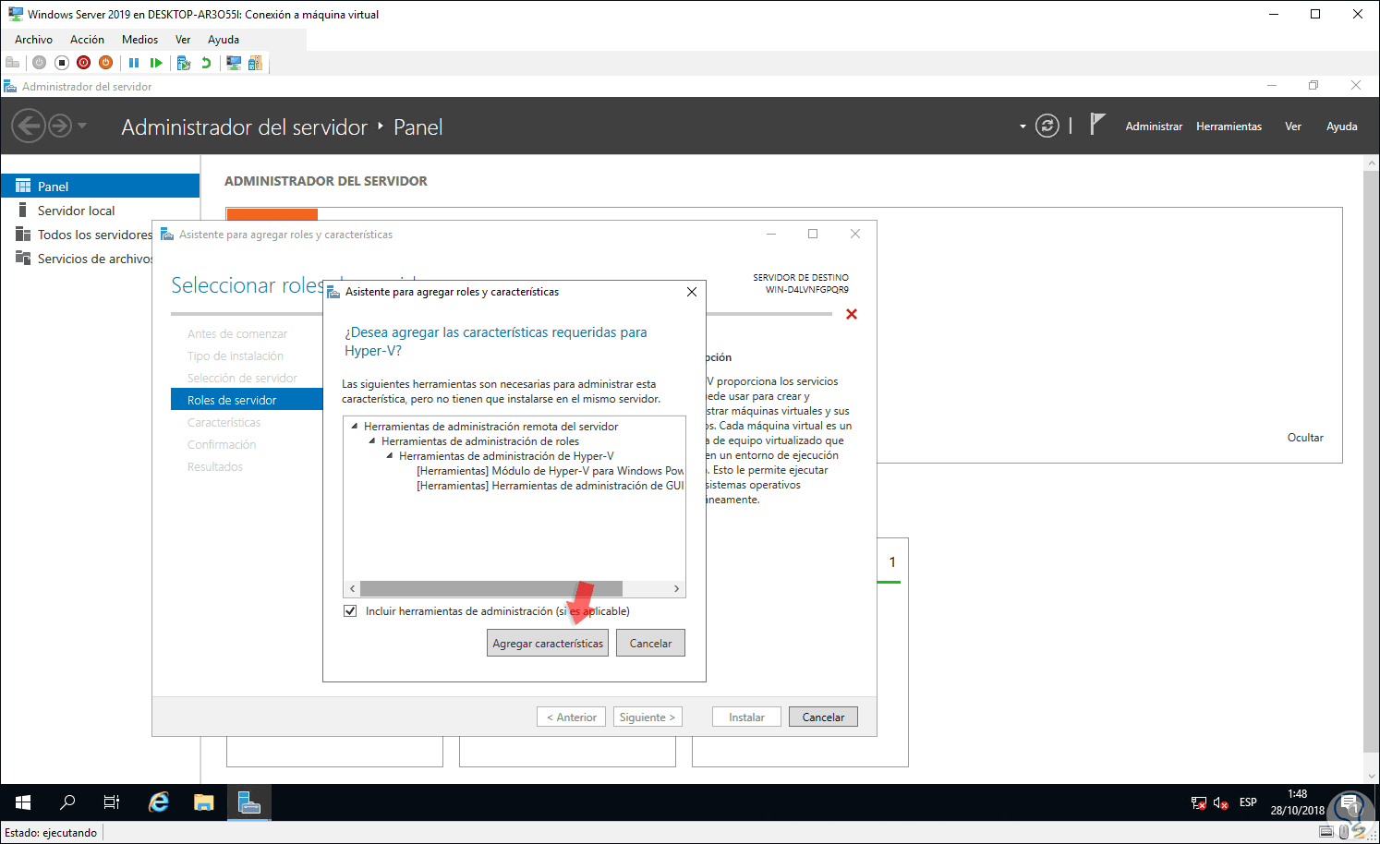Image resolution: width=1380 pixels, height=844 pixels.
Task: Click Anterior in the roles wizard
Action: tap(572, 717)
